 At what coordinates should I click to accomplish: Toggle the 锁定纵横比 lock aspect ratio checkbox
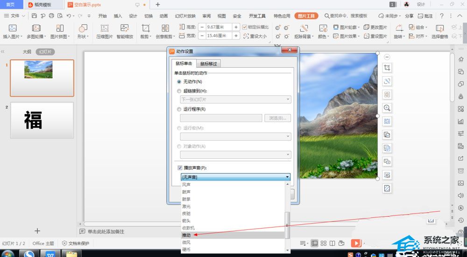point(245,27)
